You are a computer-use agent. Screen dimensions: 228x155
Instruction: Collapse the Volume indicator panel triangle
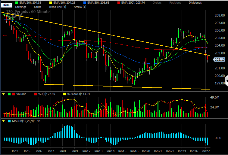4,94
